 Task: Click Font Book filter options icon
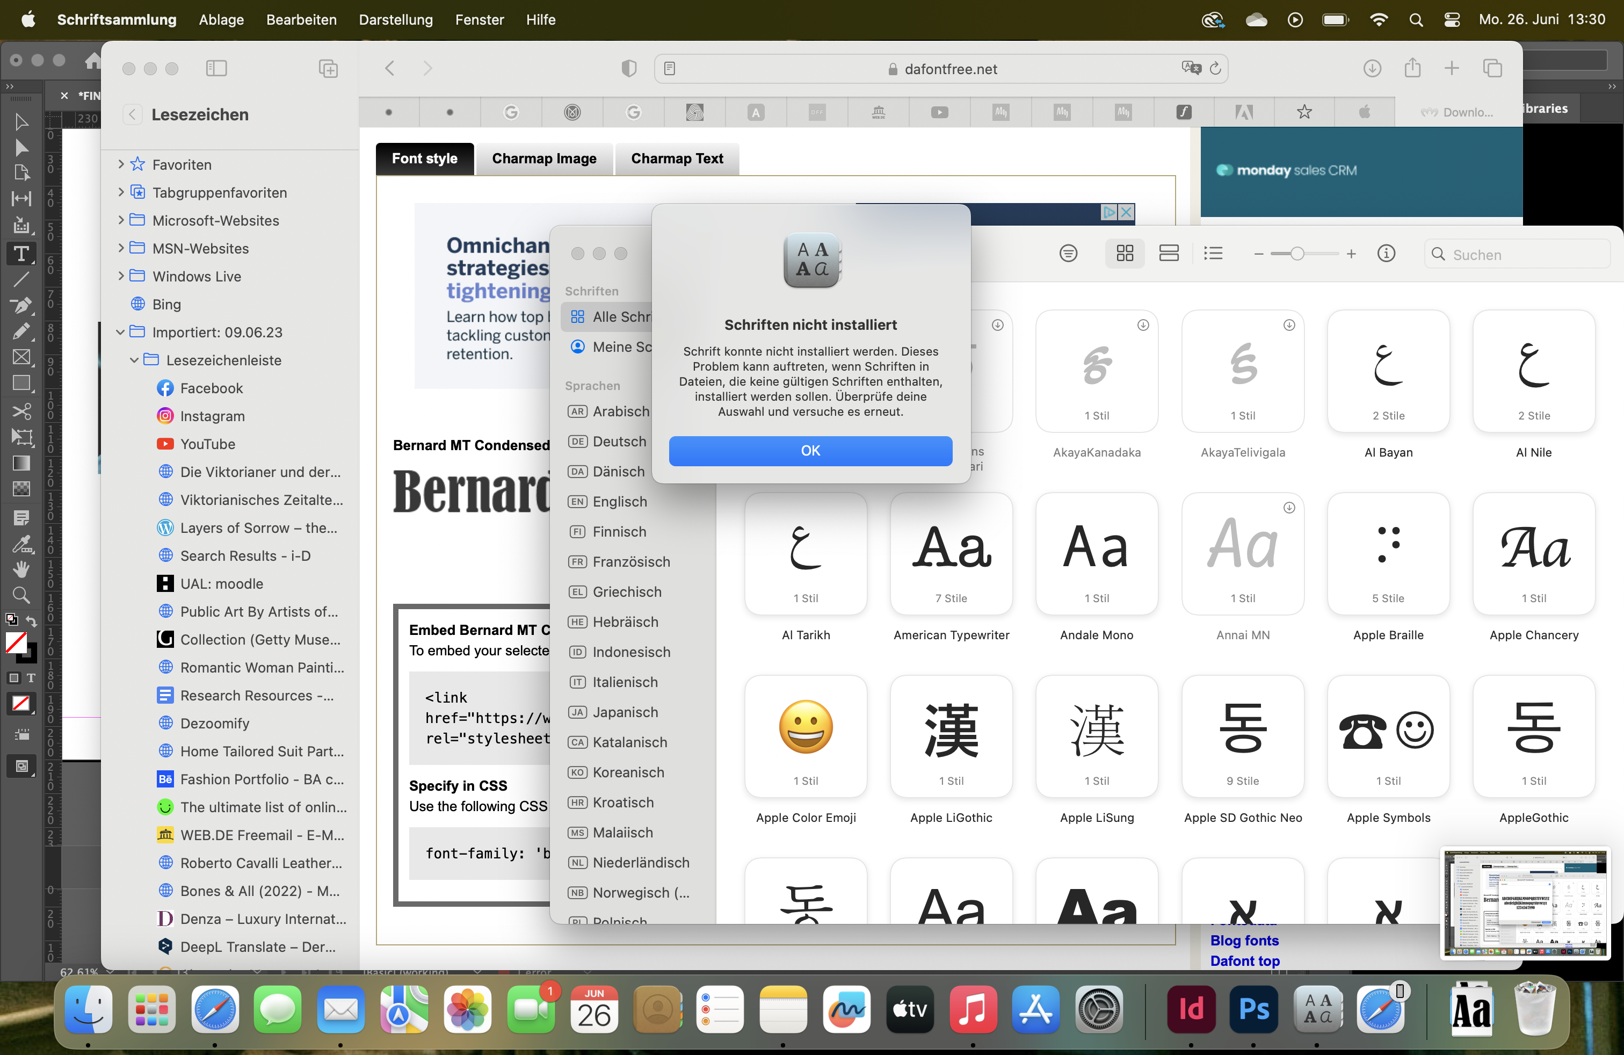tap(1068, 254)
